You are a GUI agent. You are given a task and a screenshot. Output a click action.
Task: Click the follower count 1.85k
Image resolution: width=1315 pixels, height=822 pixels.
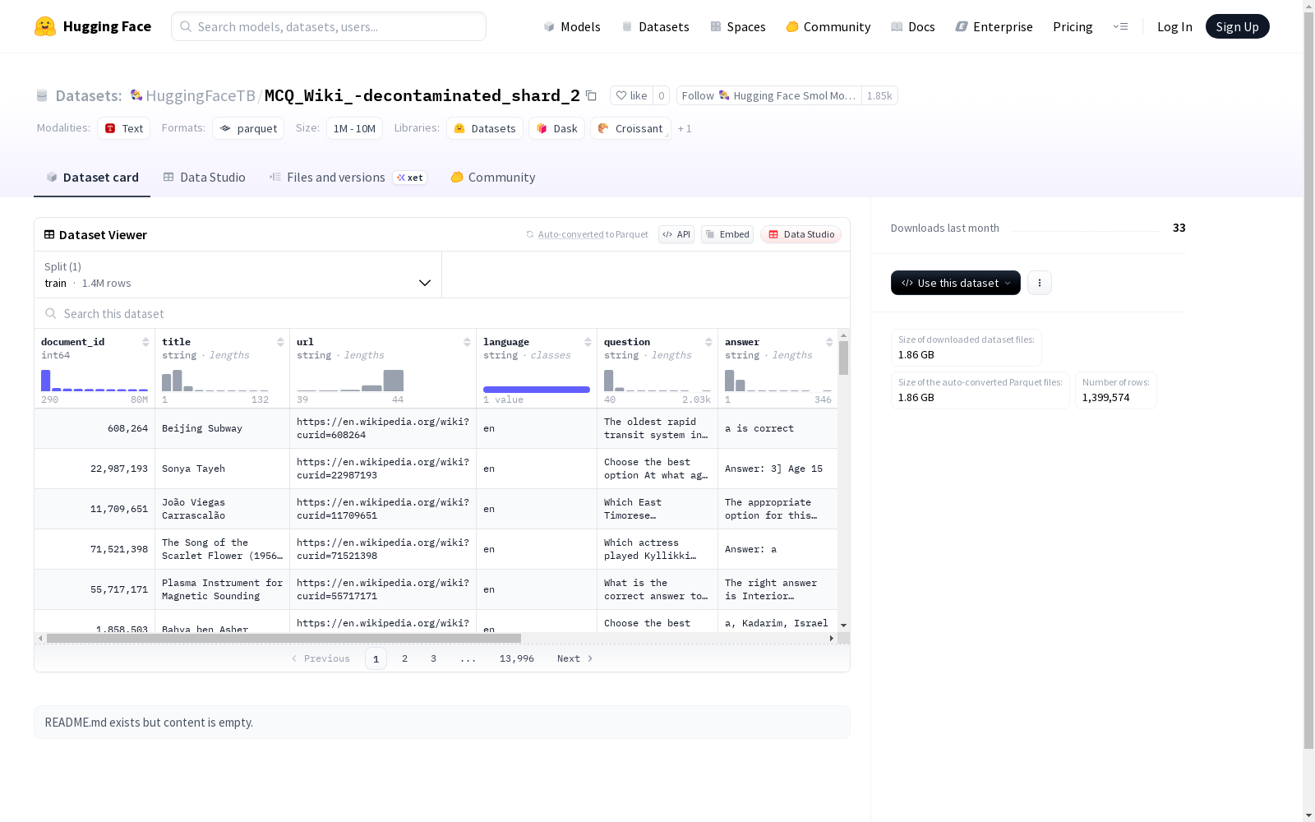tap(879, 95)
